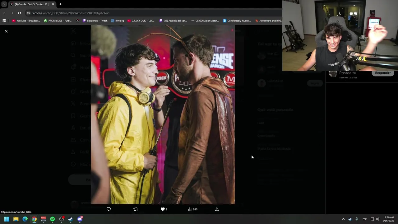The height and width of the screenshot is (224, 398).
Task: Open the C.R.O X DUKI bookmark
Action: (x=141, y=21)
